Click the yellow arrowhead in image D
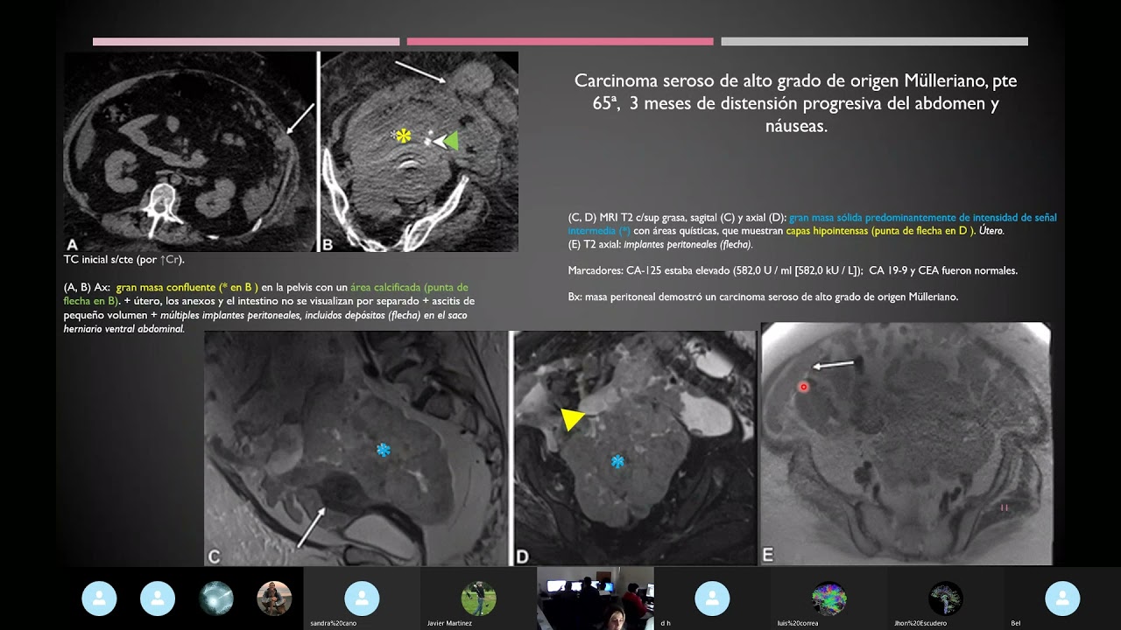Viewport: 1121px width, 630px height. pyautogui.click(x=572, y=419)
